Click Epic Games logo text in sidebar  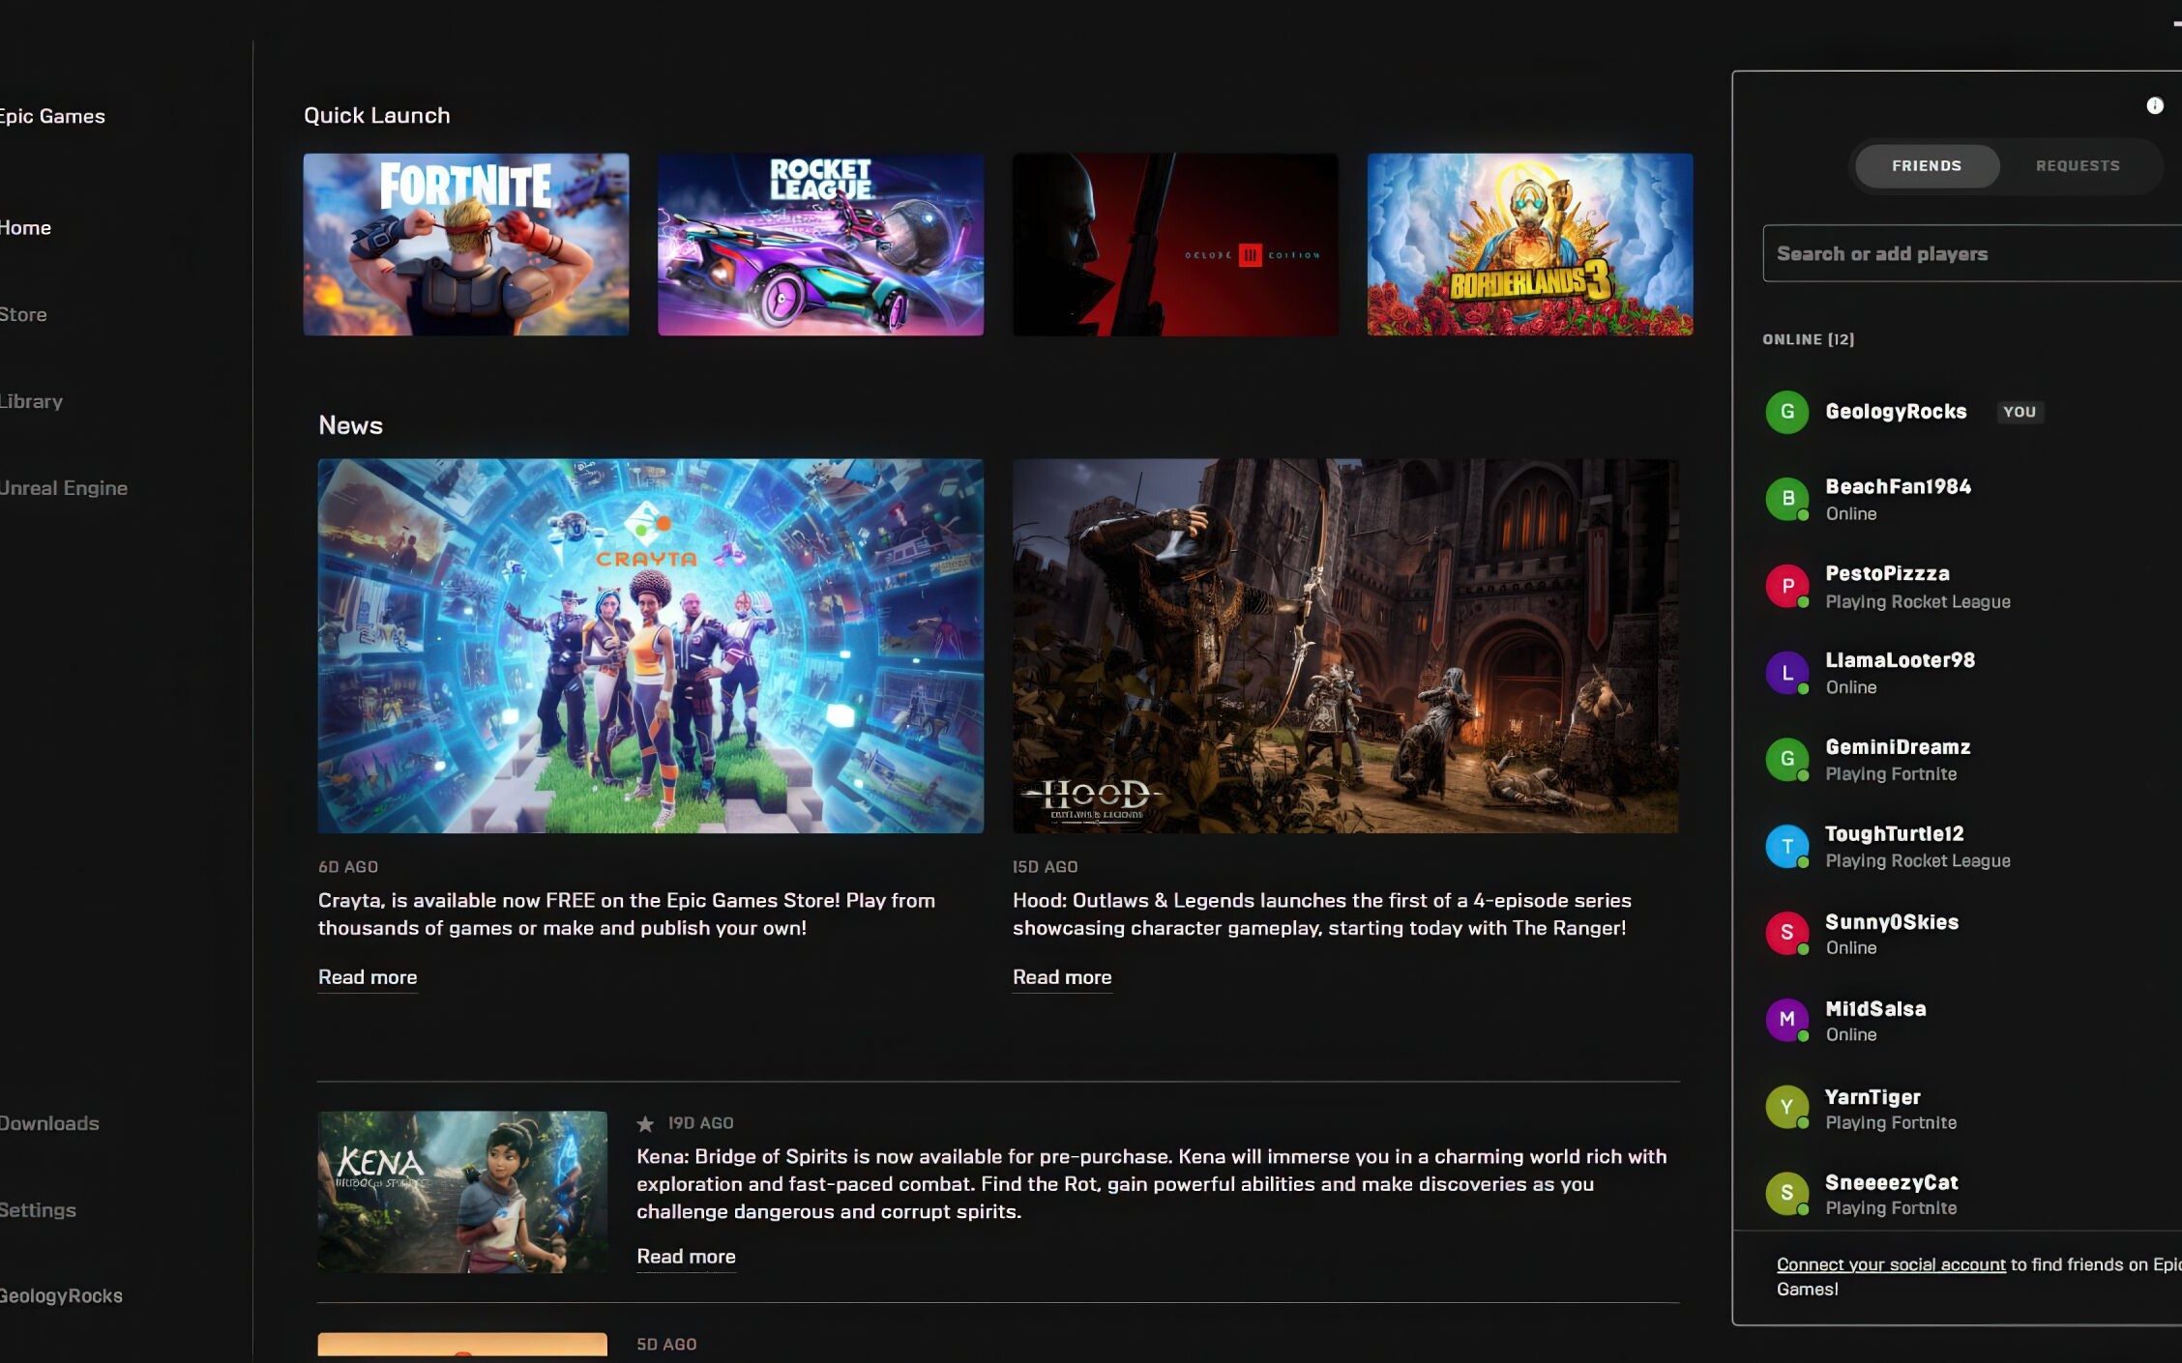click(52, 117)
